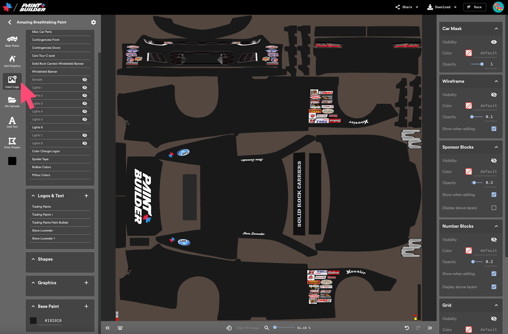The image size is (508, 334).
Task: Toggle Sponsor Blocks visibility eye
Action: 494,161
